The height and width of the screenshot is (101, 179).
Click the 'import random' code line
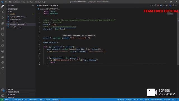click(49, 11)
